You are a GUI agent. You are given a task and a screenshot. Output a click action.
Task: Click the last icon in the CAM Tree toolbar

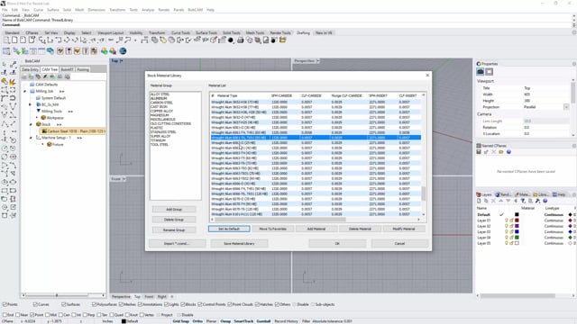68,76
